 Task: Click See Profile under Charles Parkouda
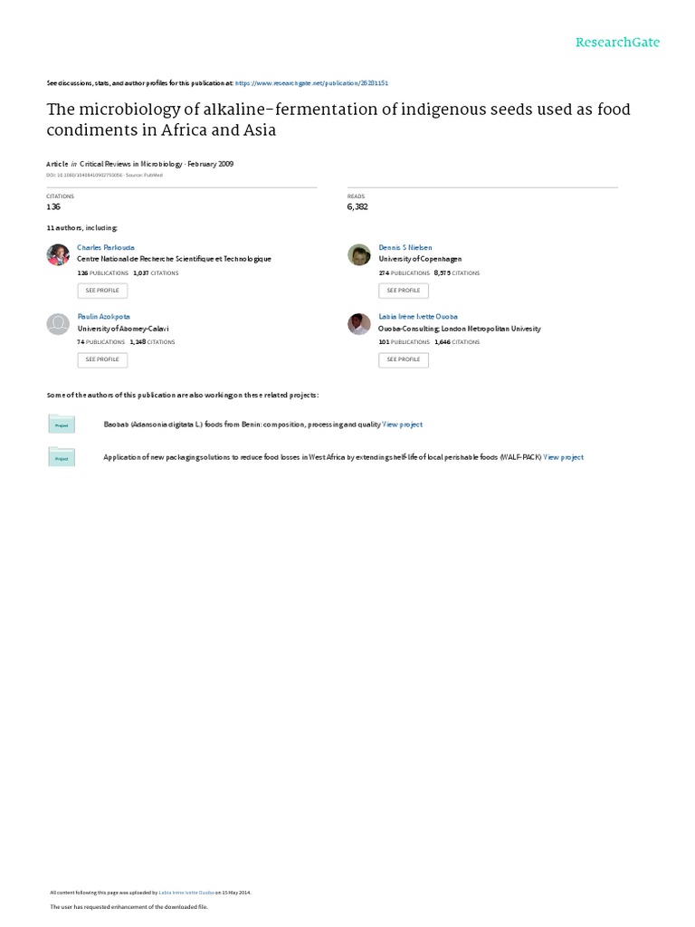tap(102, 291)
